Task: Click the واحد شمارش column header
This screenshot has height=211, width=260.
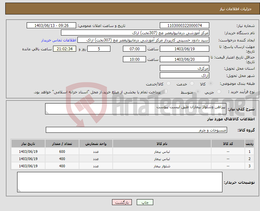Action: 96,144
